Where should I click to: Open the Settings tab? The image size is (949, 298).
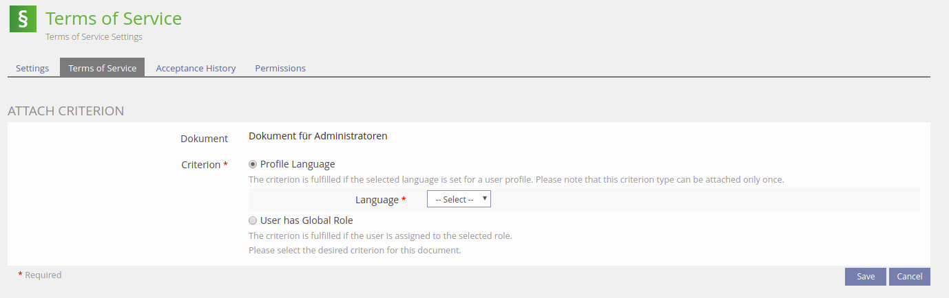[32, 68]
